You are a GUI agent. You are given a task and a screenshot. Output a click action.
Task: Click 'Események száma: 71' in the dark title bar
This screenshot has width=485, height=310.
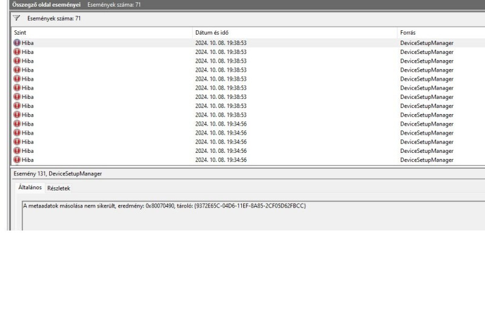point(114,5)
